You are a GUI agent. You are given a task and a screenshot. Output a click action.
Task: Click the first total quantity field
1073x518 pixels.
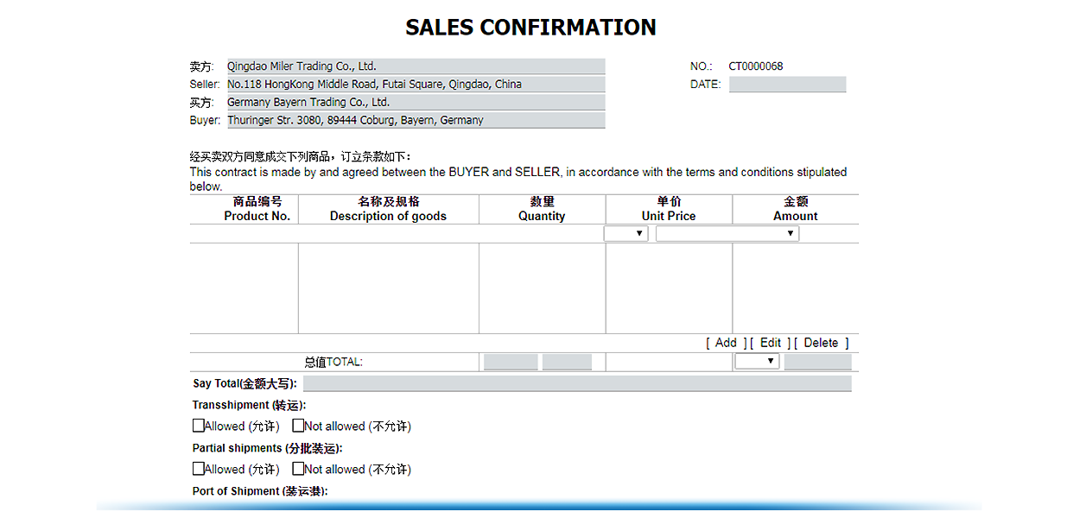[511, 363]
